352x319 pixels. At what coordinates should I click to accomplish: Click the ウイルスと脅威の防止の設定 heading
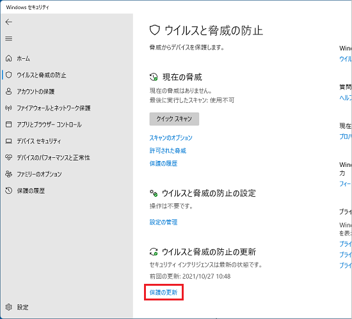[209, 193]
